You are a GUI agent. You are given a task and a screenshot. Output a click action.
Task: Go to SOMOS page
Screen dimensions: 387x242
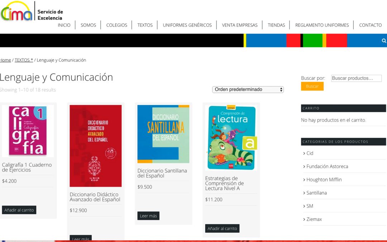tap(89, 25)
